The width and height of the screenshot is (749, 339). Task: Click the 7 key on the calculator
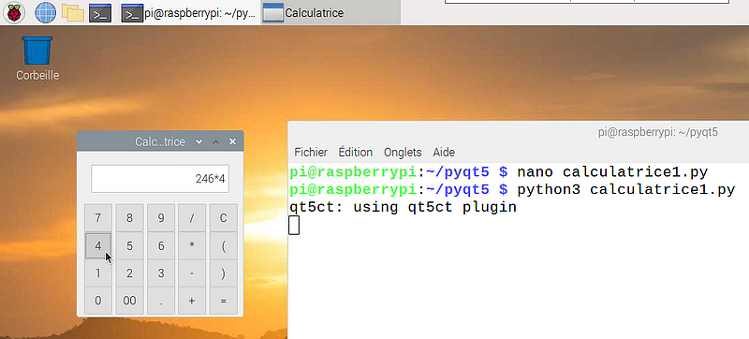click(98, 218)
